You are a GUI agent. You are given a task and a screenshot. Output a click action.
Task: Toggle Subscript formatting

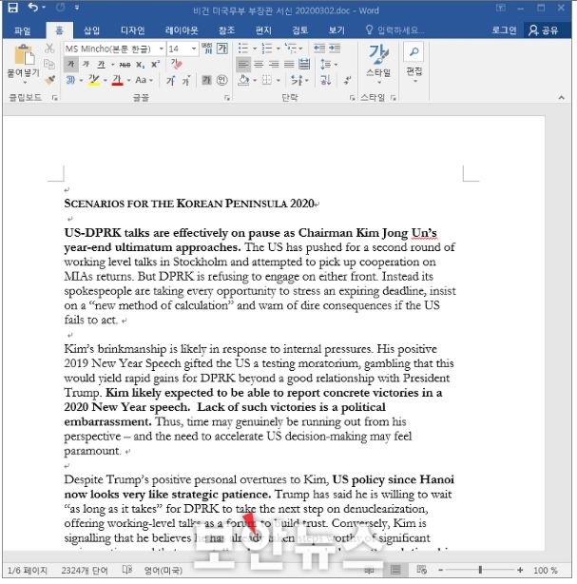[140, 65]
